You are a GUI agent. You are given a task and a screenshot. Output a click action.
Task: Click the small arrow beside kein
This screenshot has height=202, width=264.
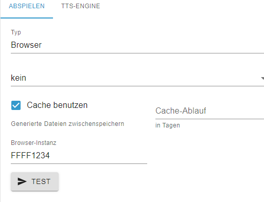point(262,78)
